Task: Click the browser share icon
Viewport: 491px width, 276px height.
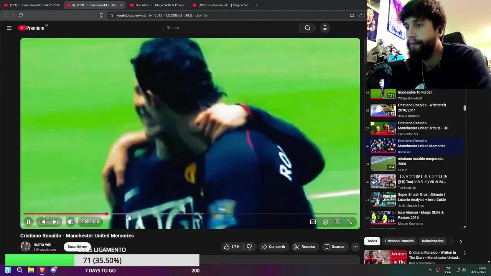Action: tap(361, 15)
